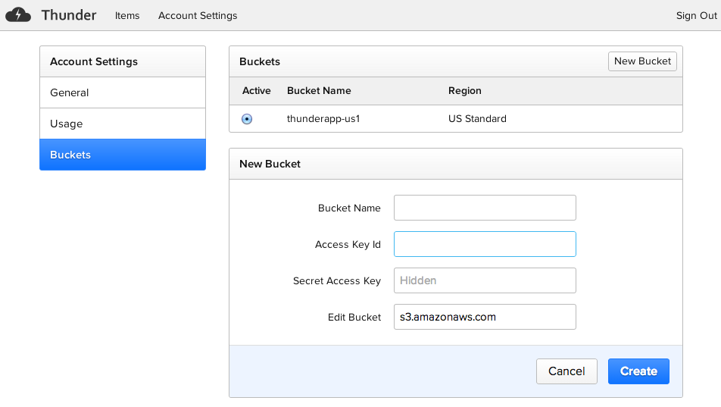The height and width of the screenshot is (407, 721).
Task: Focus the Access Key Id input field
Action: point(485,244)
